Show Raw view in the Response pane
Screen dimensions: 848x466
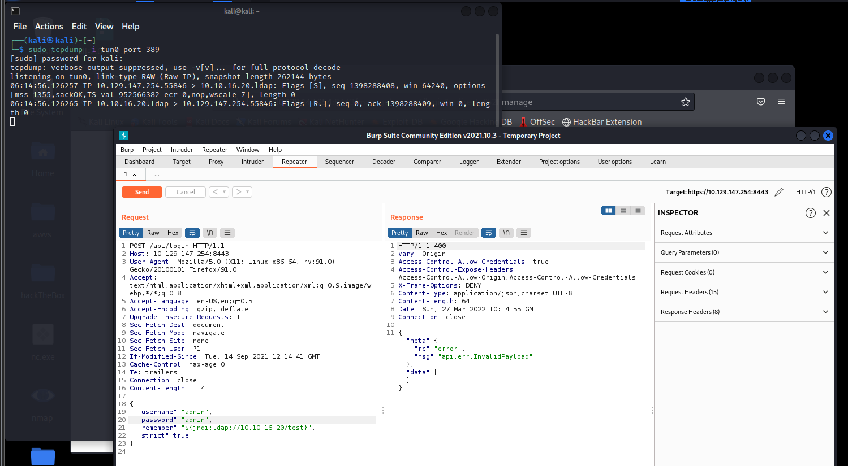tap(422, 233)
